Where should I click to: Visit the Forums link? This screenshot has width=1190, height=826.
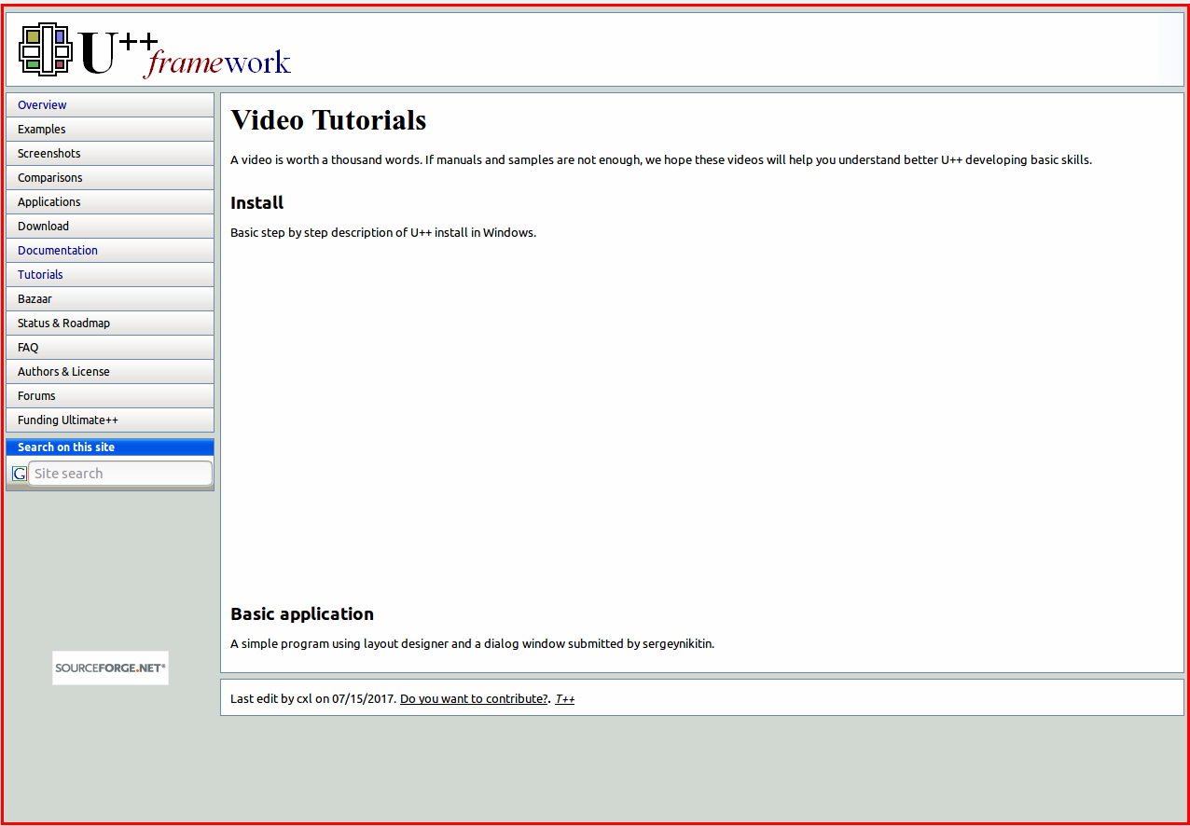[36, 396]
